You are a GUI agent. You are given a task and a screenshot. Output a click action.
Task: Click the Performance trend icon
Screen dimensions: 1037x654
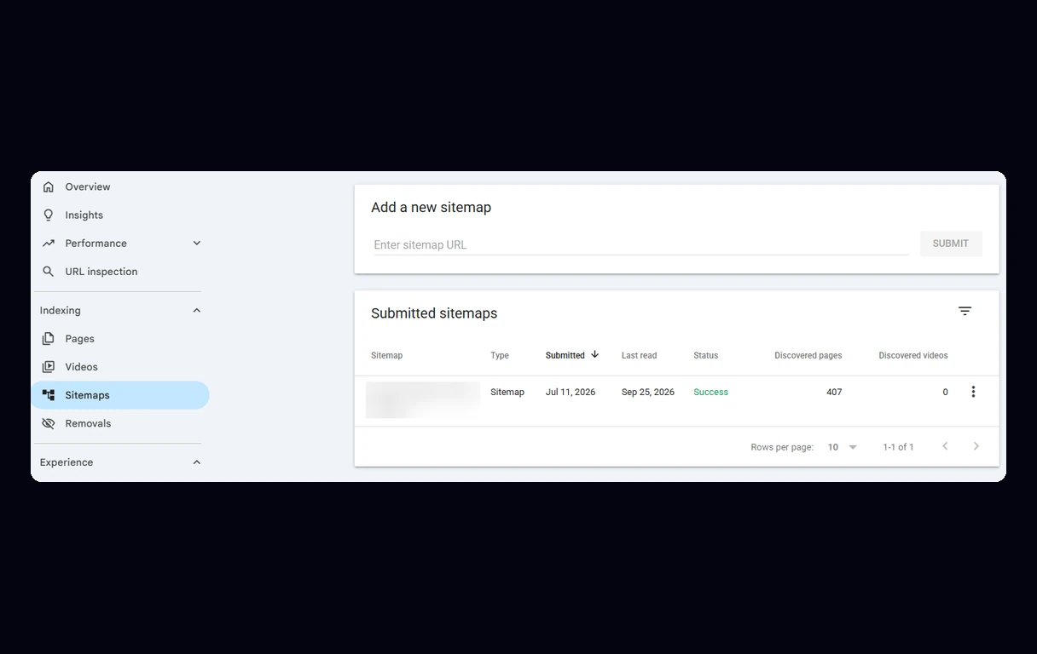pos(49,243)
